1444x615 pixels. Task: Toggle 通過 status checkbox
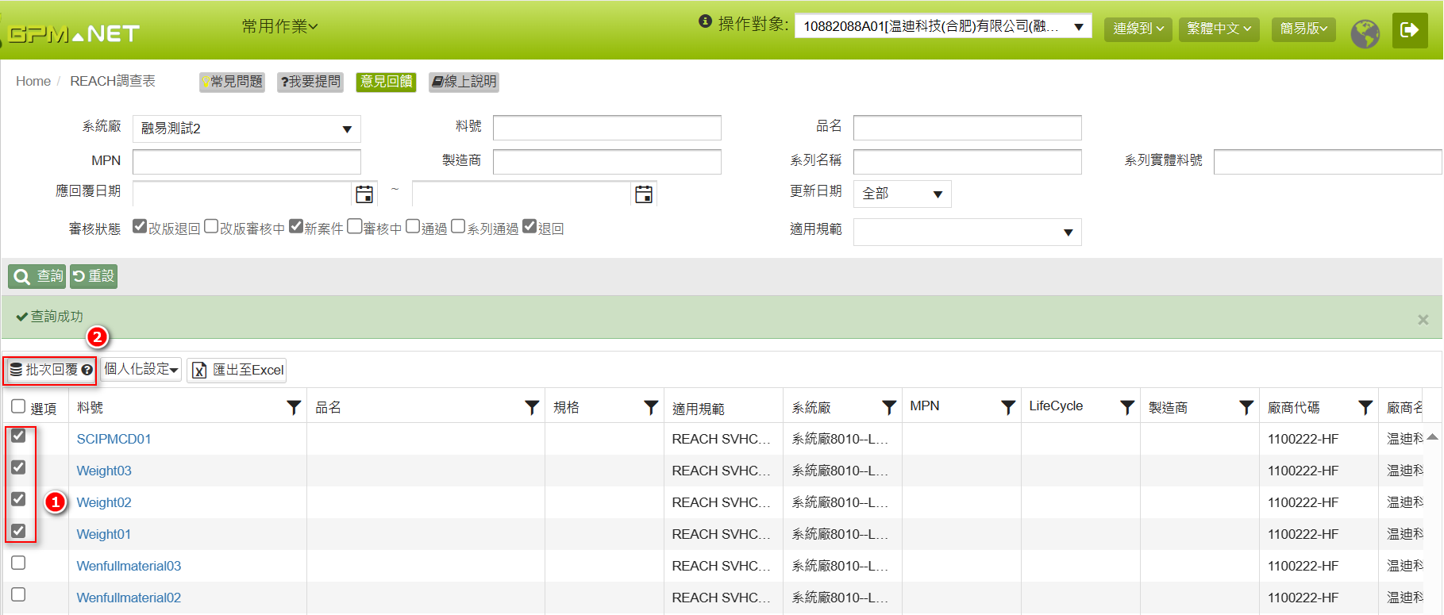point(413,226)
